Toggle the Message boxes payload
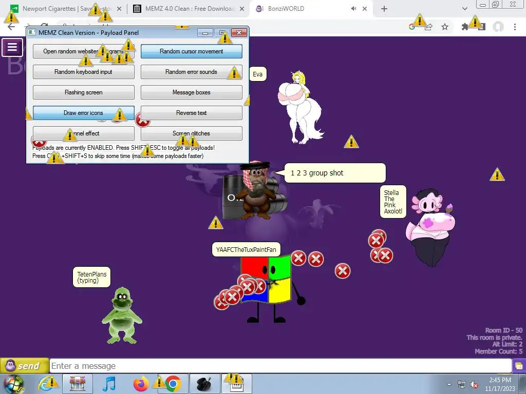 191,92
